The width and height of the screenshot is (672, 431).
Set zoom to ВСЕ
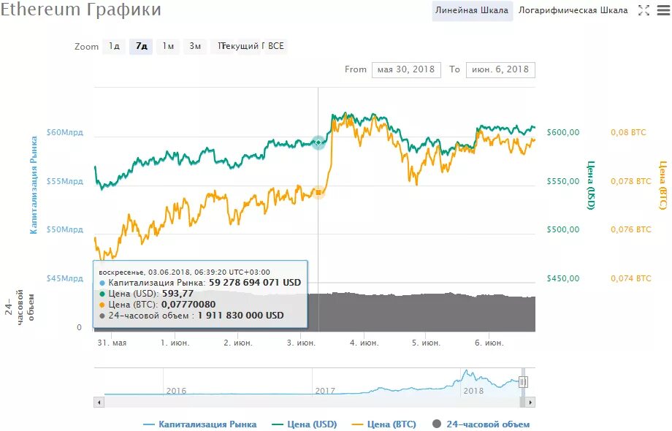click(275, 46)
